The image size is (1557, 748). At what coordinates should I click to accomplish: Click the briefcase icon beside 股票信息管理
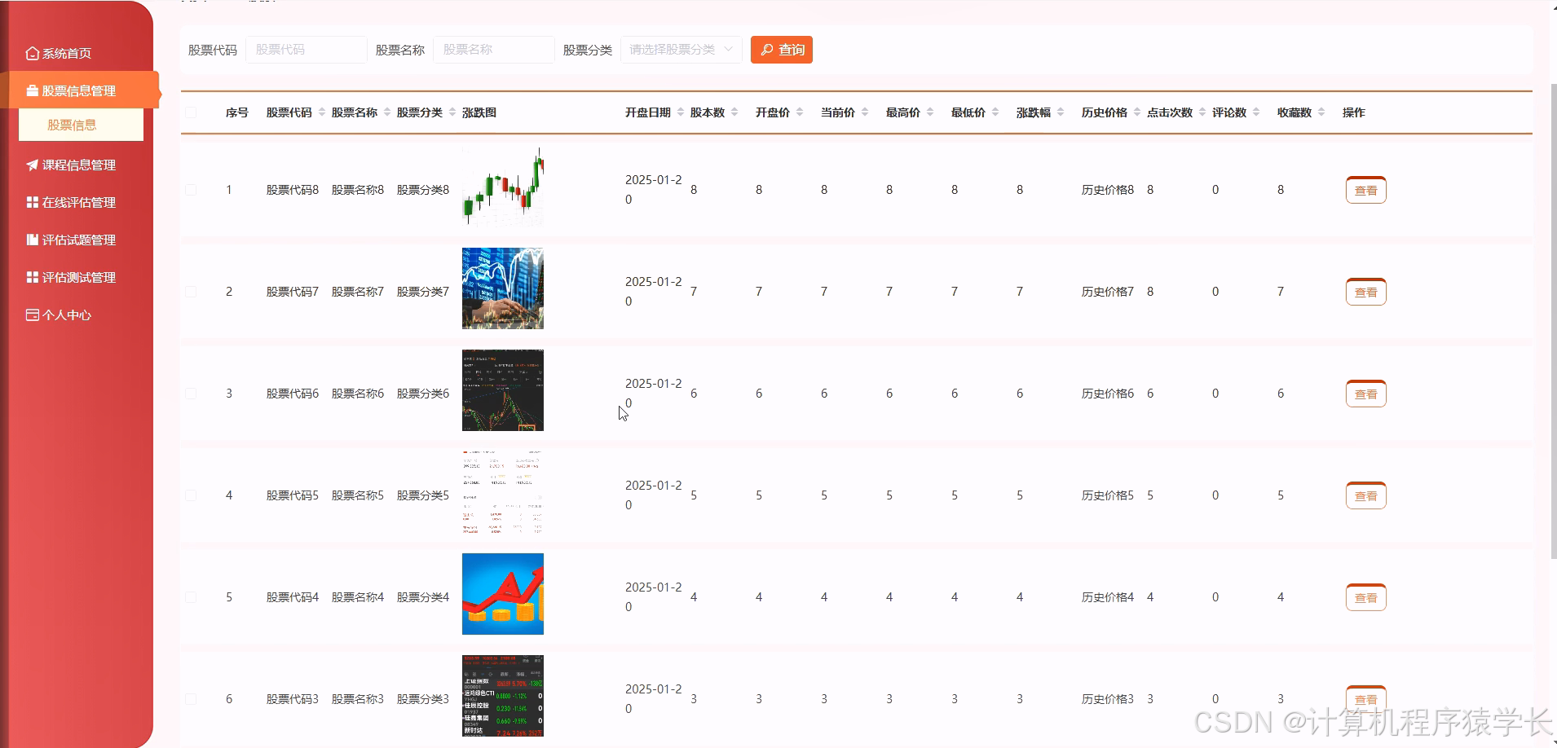point(33,90)
